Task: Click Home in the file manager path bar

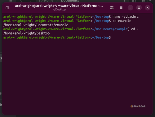Action: [49, 1]
